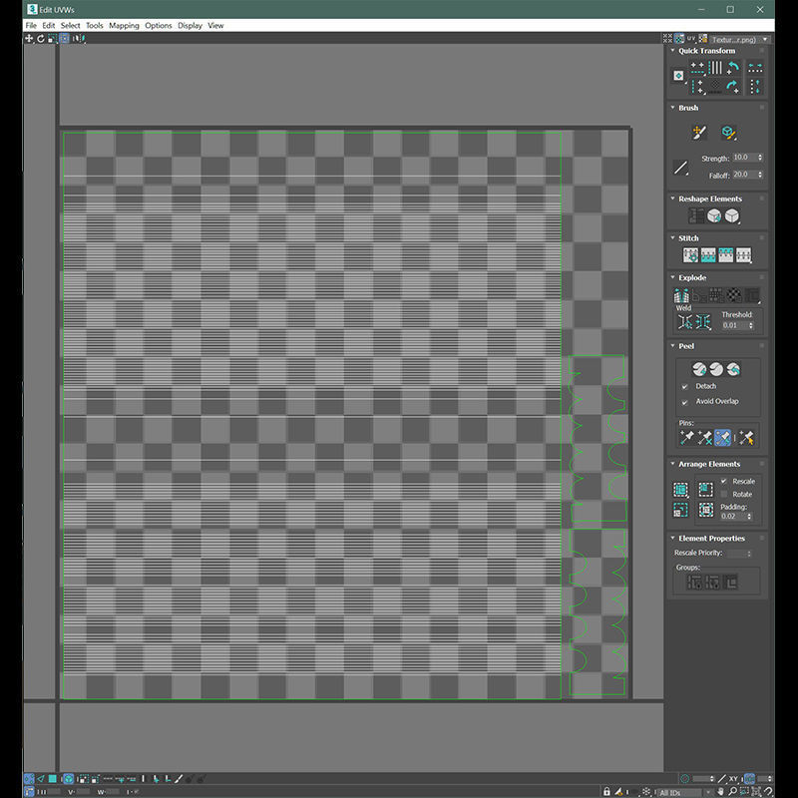Screen dimensions: 798x798
Task: Click Space Vertically icon in Quick Transform
Action: tap(755, 87)
